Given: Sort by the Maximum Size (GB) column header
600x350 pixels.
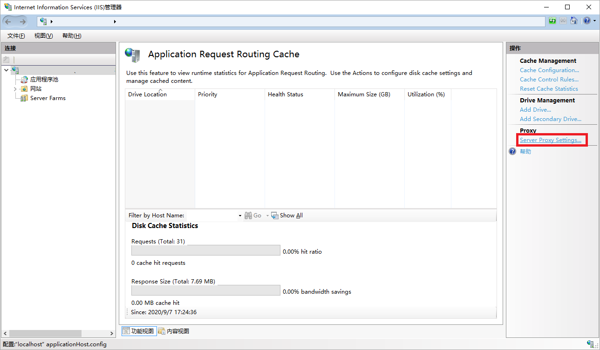Looking at the screenshot, I should (369, 94).
